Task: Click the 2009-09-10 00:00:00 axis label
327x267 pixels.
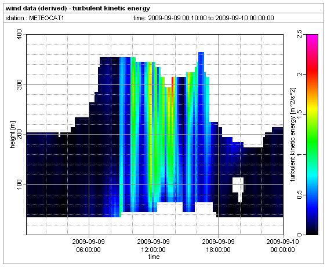Action: (x=282, y=246)
